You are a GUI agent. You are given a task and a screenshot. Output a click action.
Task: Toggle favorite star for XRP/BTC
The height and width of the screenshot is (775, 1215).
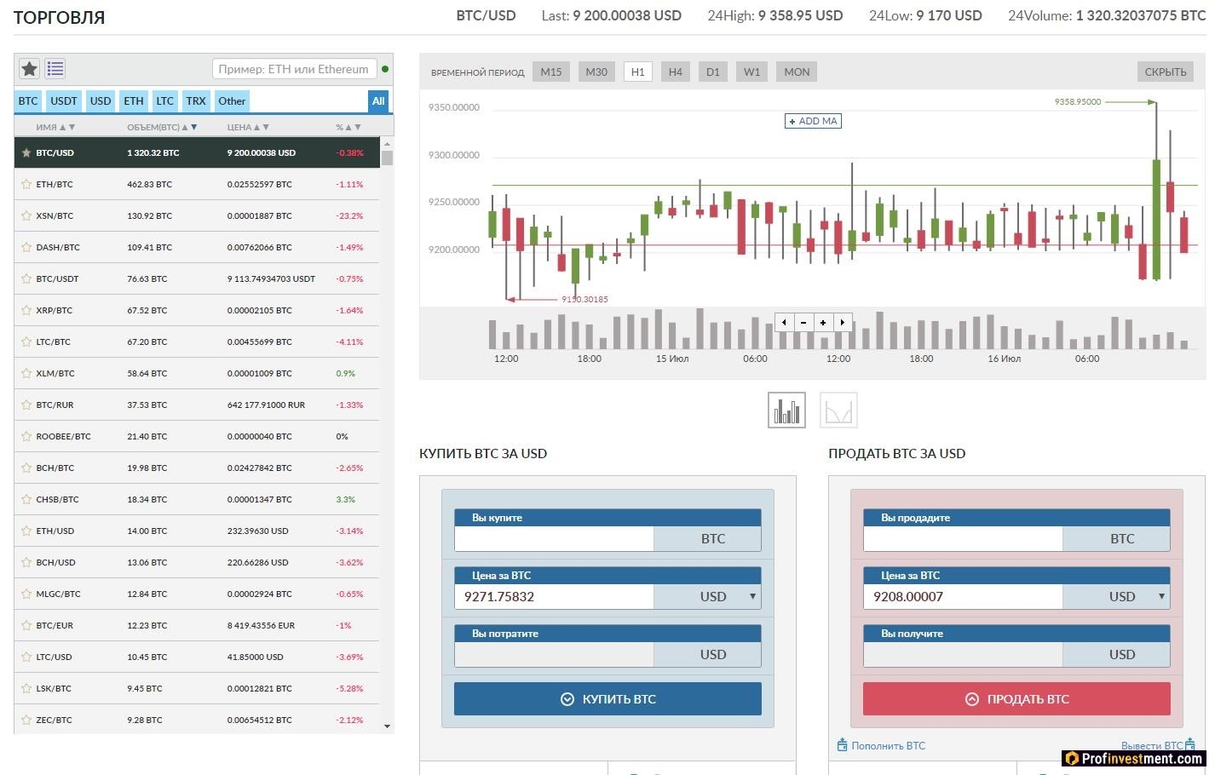pyautogui.click(x=26, y=310)
